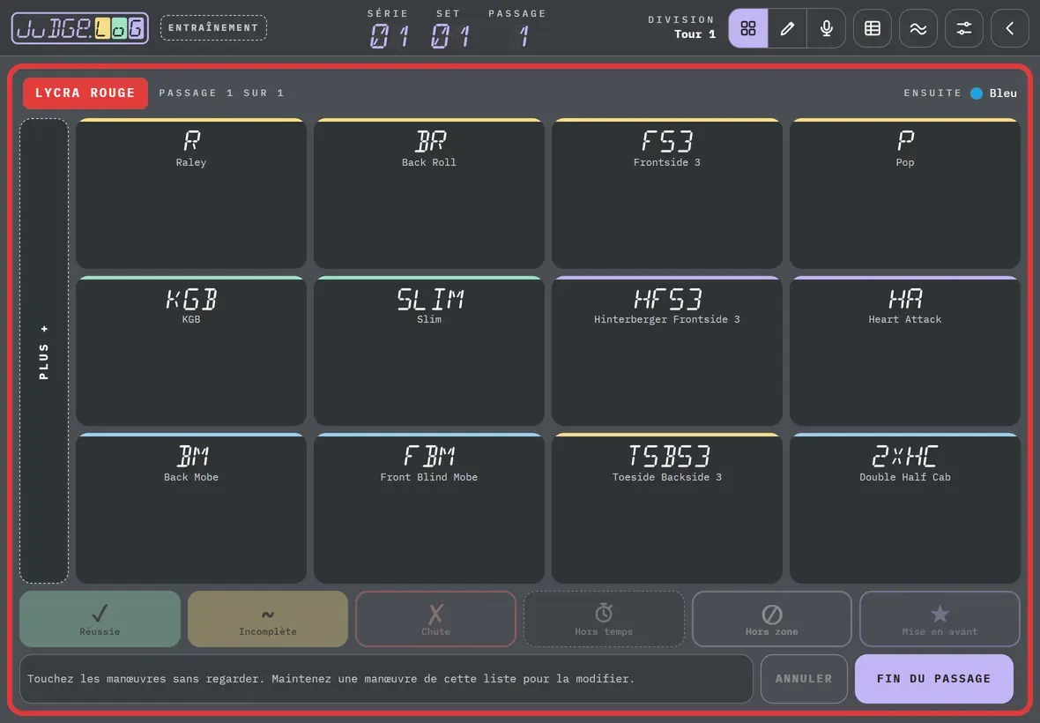Open the sliders settings icon
This screenshot has width=1040, height=723.
pyautogui.click(x=963, y=28)
